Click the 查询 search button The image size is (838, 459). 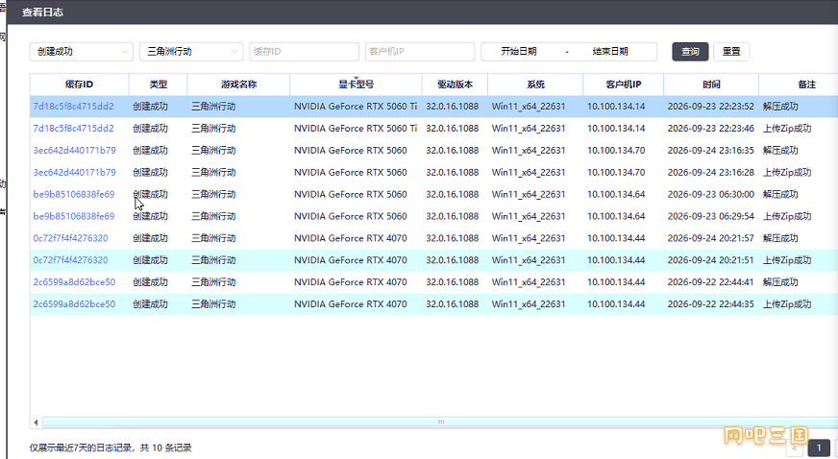[x=690, y=52]
